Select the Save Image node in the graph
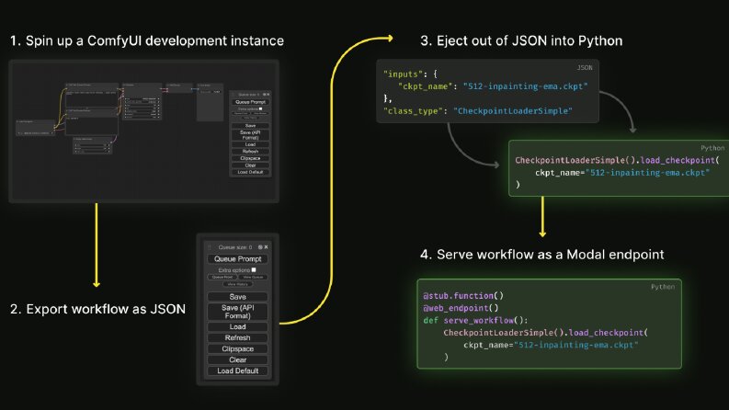The width and height of the screenshot is (729, 410). click(x=211, y=102)
